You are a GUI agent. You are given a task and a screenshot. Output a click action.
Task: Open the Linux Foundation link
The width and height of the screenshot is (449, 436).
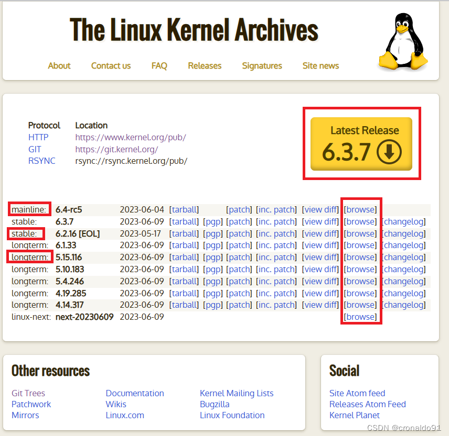coord(232,415)
